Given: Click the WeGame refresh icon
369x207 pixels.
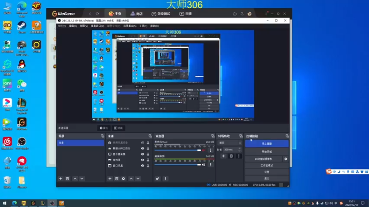Looking at the screenshot, I should (x=97, y=14).
